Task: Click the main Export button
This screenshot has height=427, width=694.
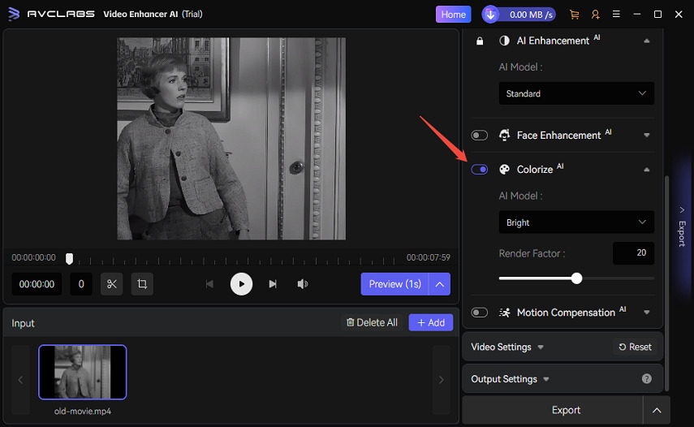Action: 553,410
